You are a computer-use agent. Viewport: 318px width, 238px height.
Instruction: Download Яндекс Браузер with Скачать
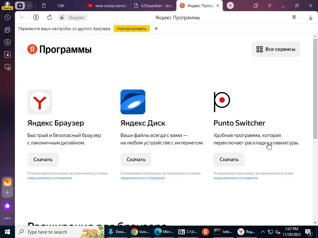(x=43, y=160)
